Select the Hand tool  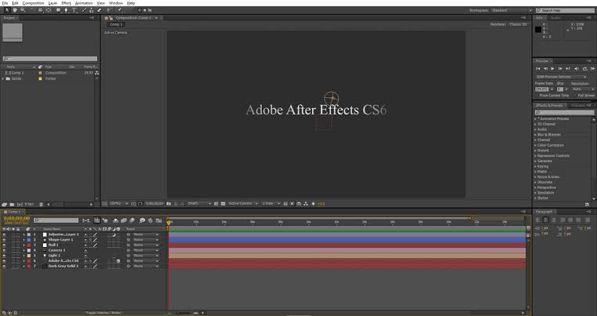pyautogui.click(x=15, y=10)
